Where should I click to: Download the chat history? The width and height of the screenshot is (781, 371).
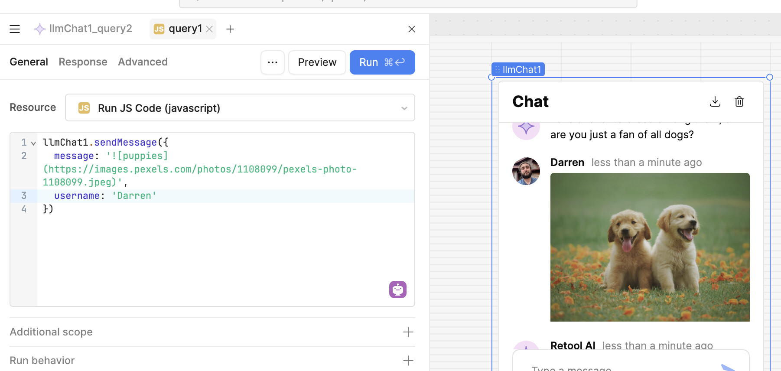715,101
